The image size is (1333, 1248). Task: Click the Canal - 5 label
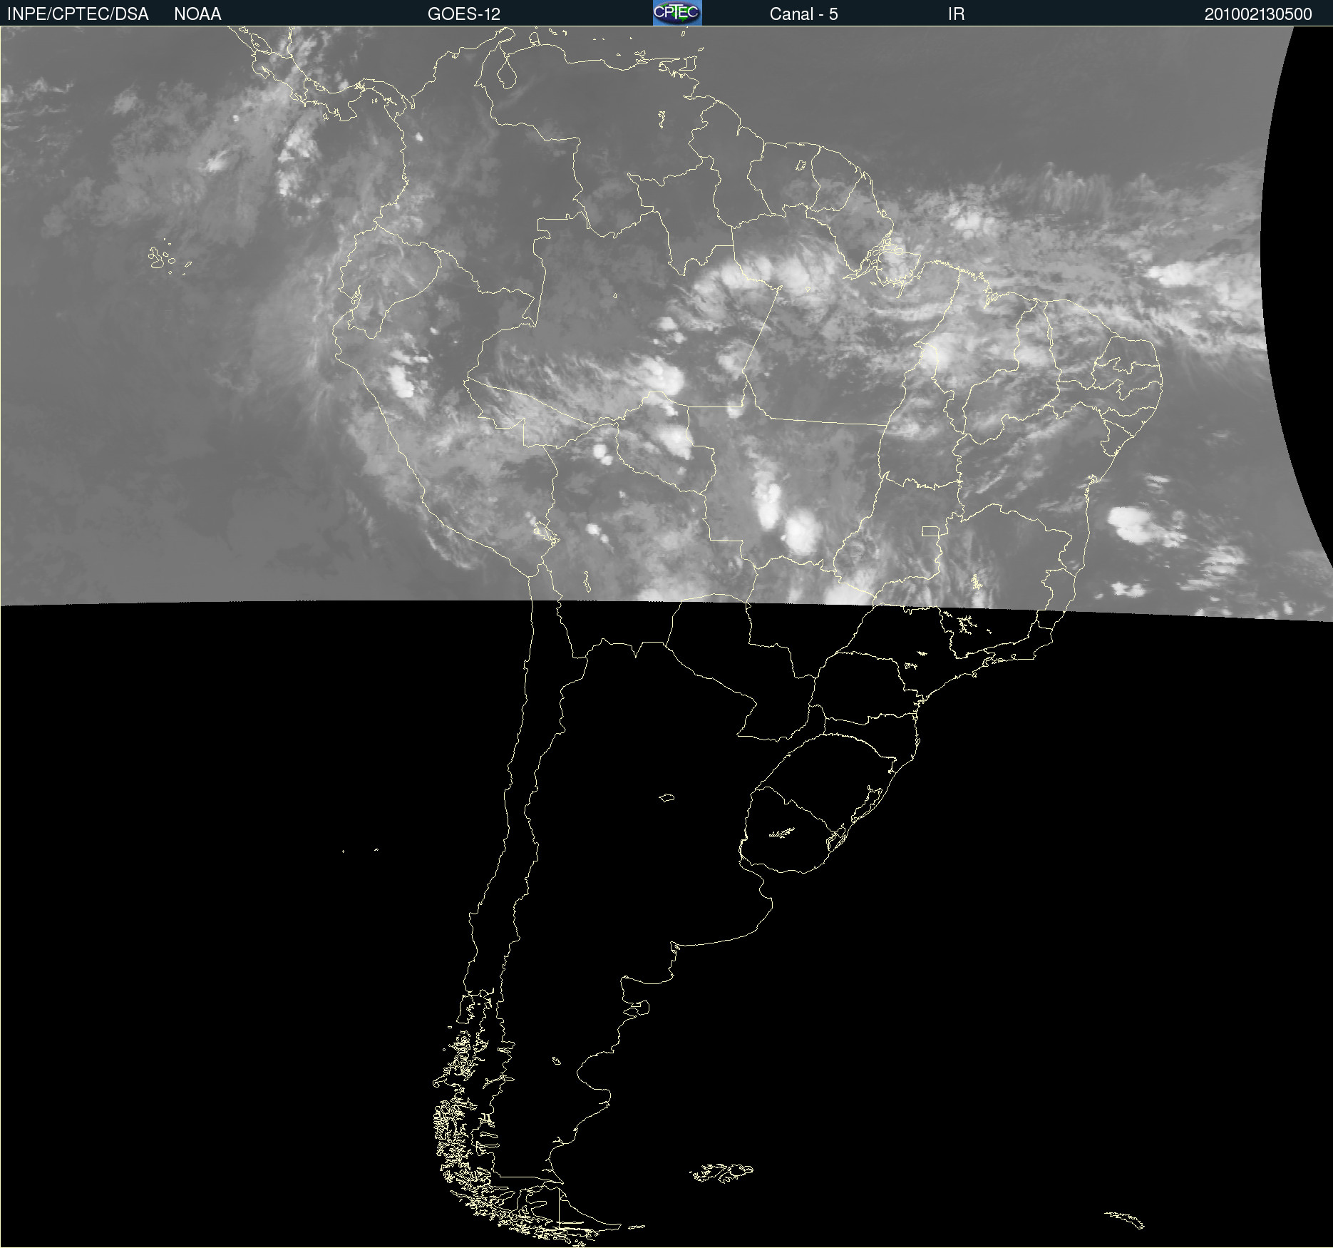pos(803,14)
